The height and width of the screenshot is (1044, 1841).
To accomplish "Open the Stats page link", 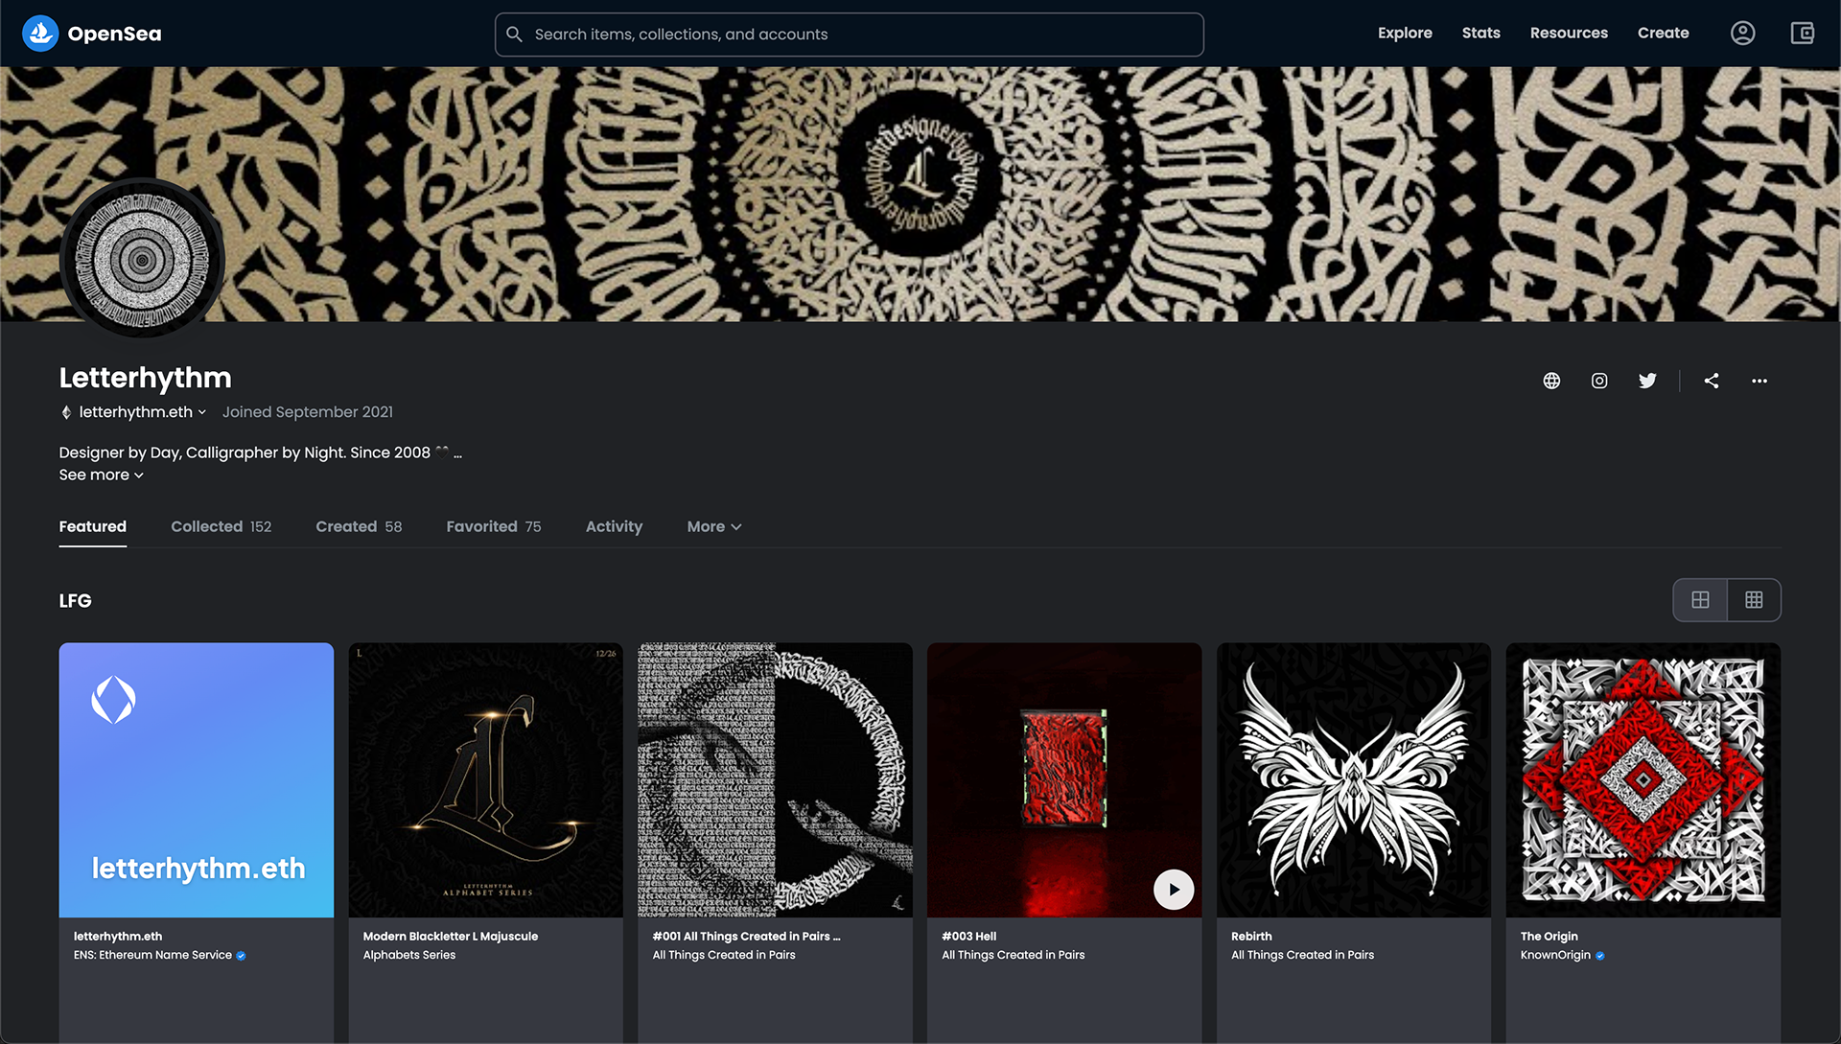I will 1480,33.
